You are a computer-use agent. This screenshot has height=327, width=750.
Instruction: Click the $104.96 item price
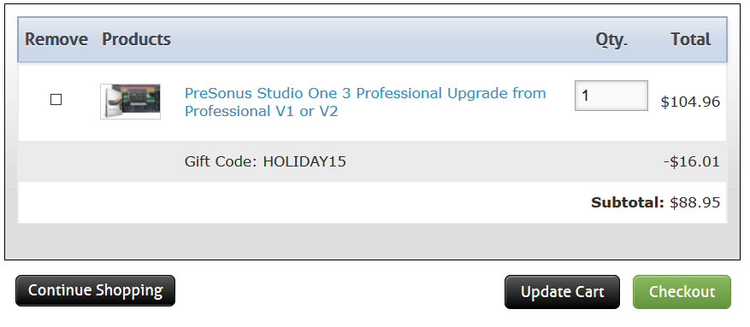tap(690, 102)
